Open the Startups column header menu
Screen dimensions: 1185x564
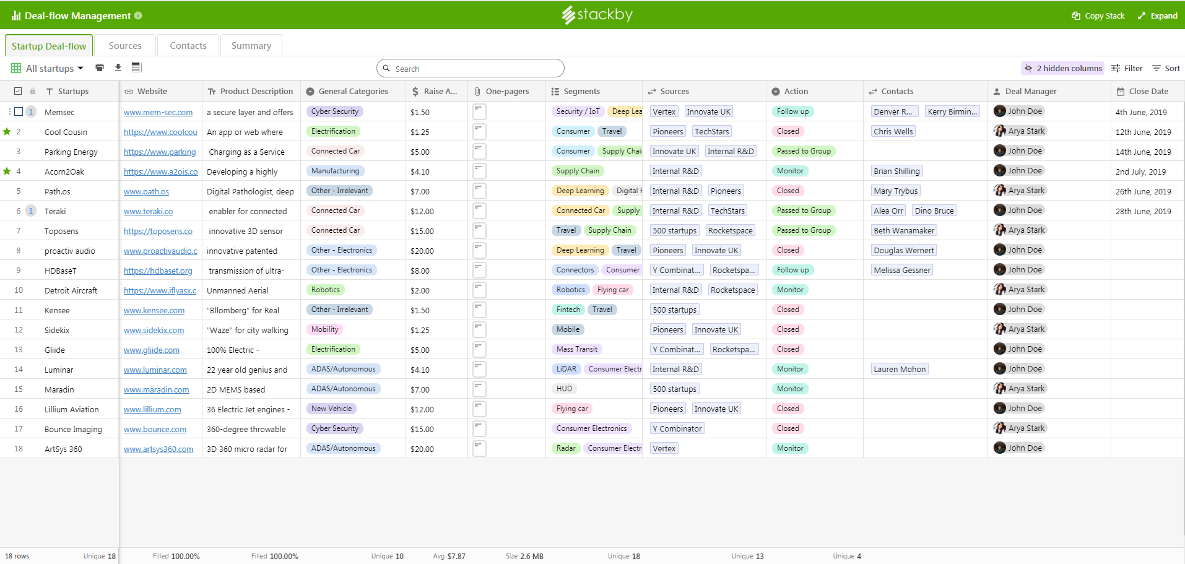[73, 91]
